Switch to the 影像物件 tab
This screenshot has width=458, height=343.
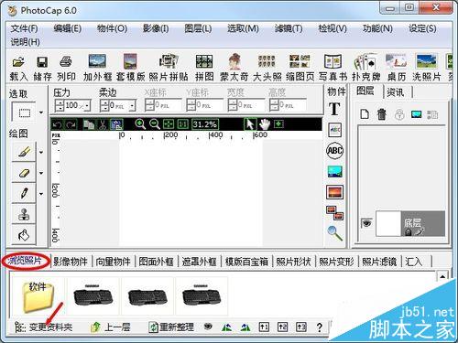click(x=71, y=262)
